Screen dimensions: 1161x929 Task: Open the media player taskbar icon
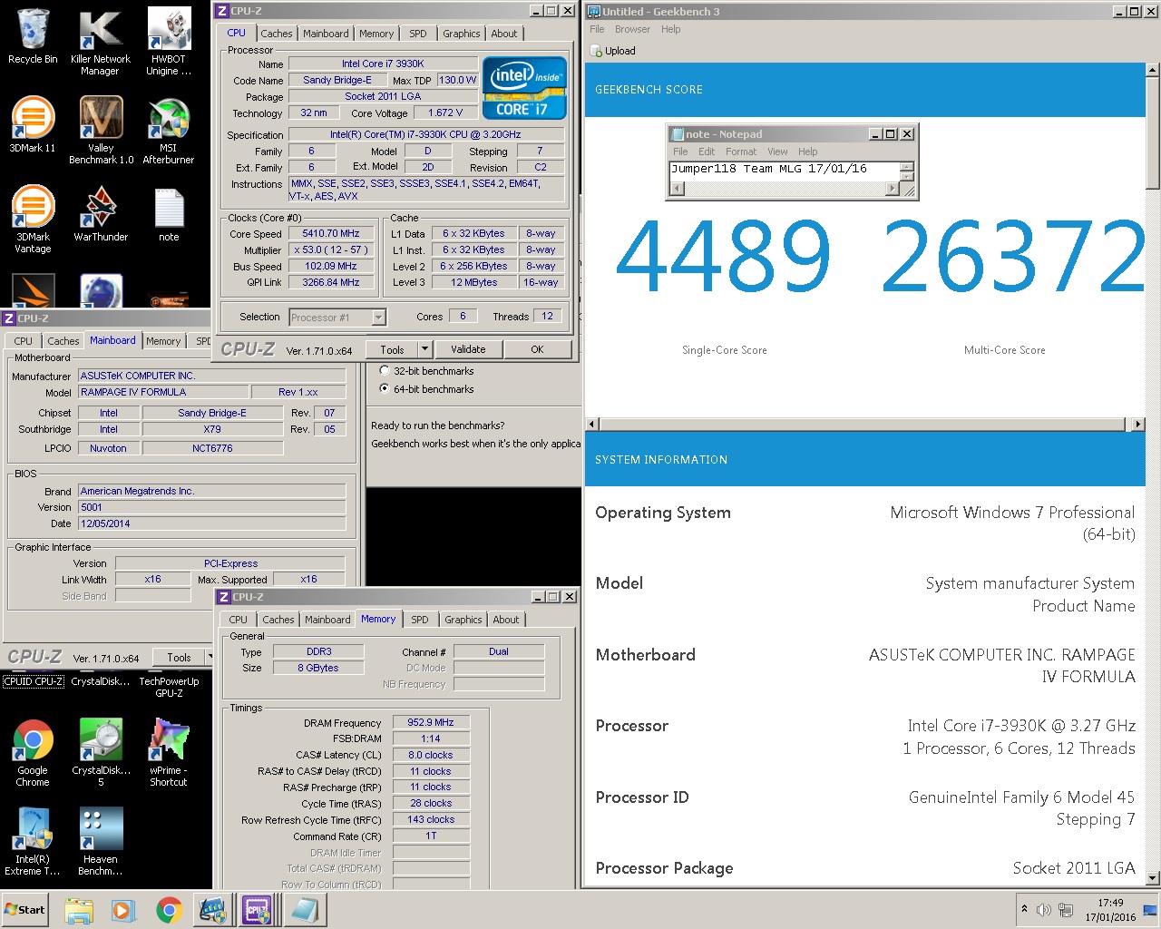123,910
